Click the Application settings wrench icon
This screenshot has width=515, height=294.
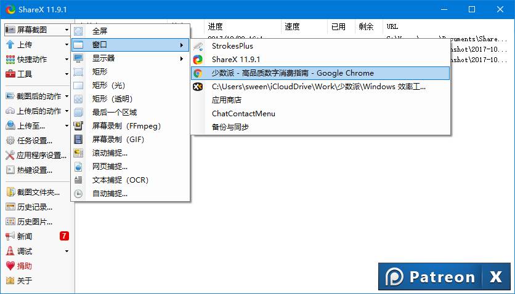[x=10, y=156]
